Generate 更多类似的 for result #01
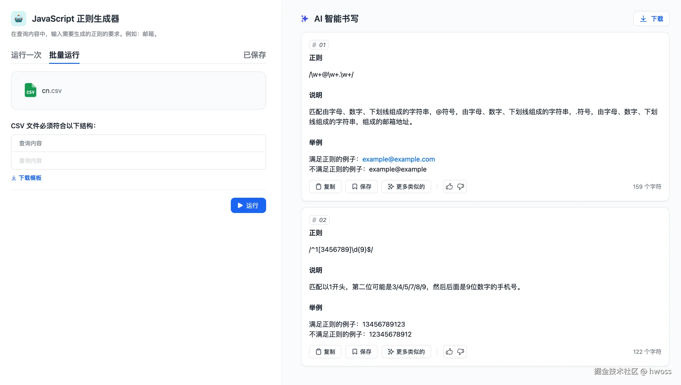Screen dimensions: 681x385 406,186
